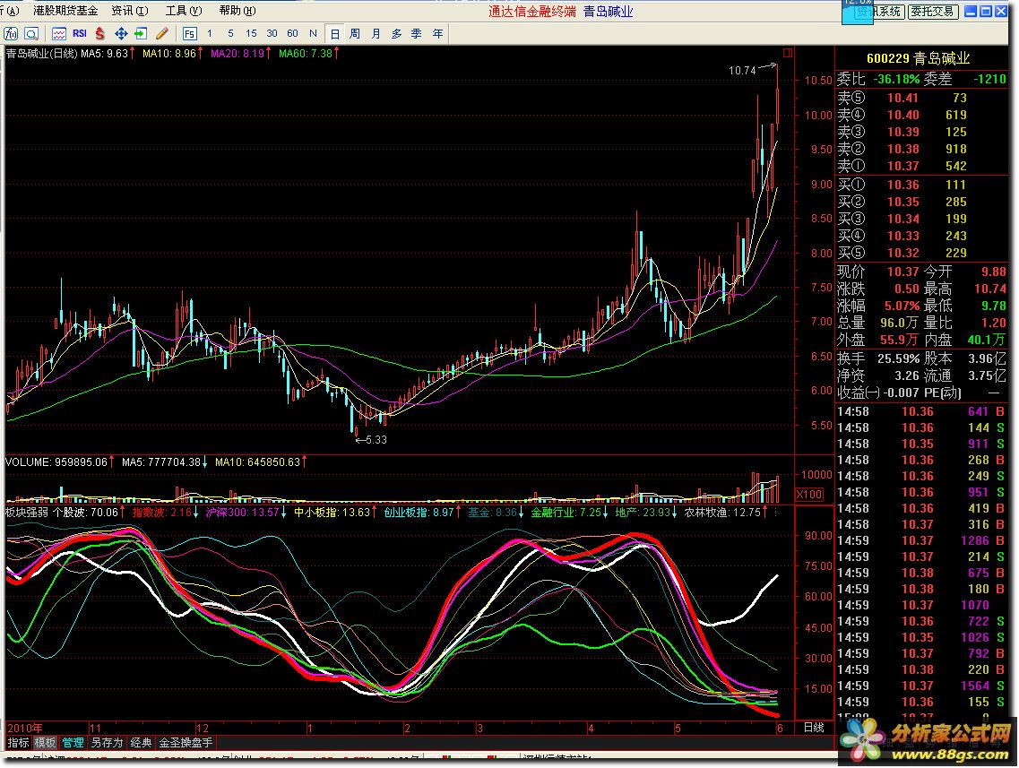
Task: Click the 10.74 high price marker
Action: click(742, 71)
